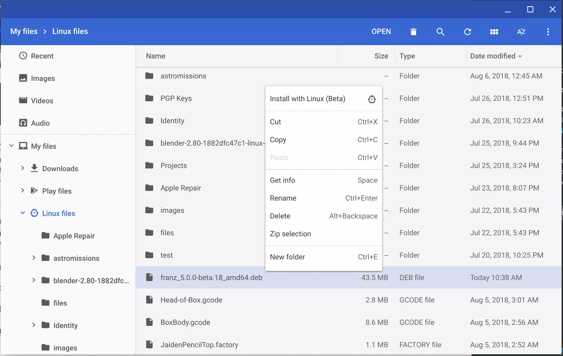Screen dimensions: 563x356
Task: Click the trash delete icon in toolbar
Action: [413, 32]
